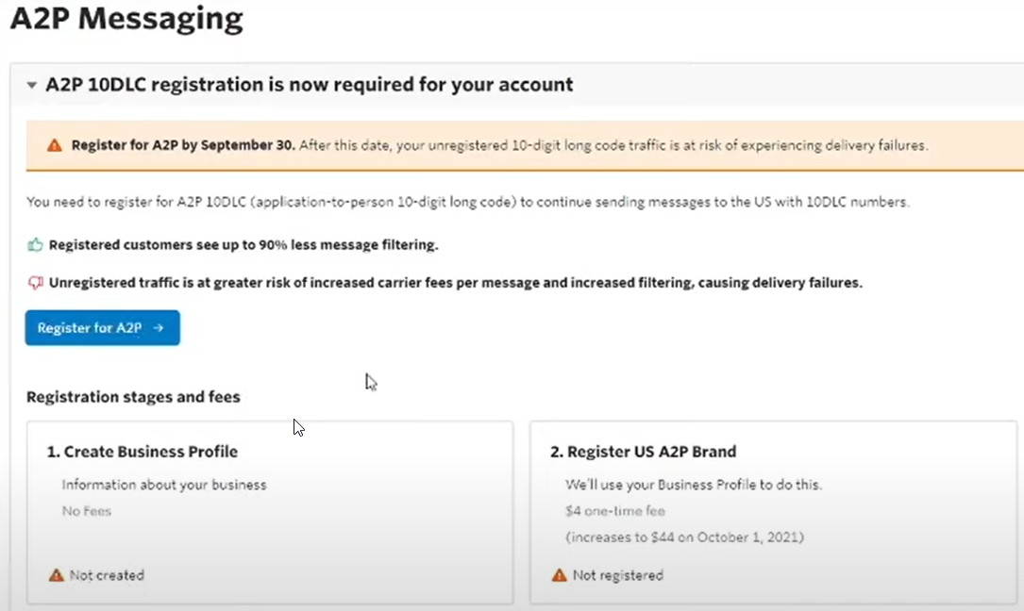Viewport: 1024px width, 611px height.
Task: Click '(increases to $44 on October 1, 2021)' text
Action: tap(684, 537)
